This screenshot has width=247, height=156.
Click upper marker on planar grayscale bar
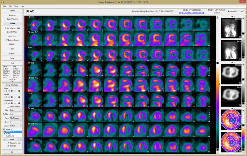pyautogui.click(x=243, y=34)
